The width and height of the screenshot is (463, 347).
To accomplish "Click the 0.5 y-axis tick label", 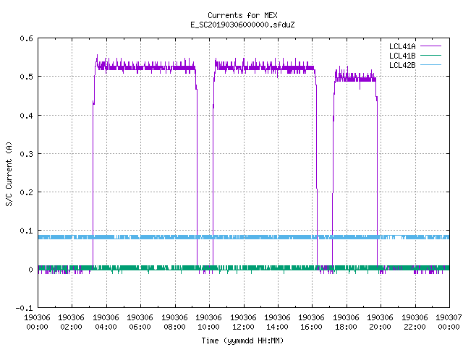I will pyautogui.click(x=26, y=77).
